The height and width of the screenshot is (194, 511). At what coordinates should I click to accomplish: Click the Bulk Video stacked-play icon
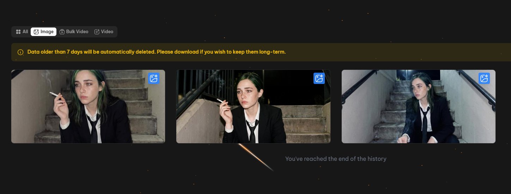click(62, 32)
